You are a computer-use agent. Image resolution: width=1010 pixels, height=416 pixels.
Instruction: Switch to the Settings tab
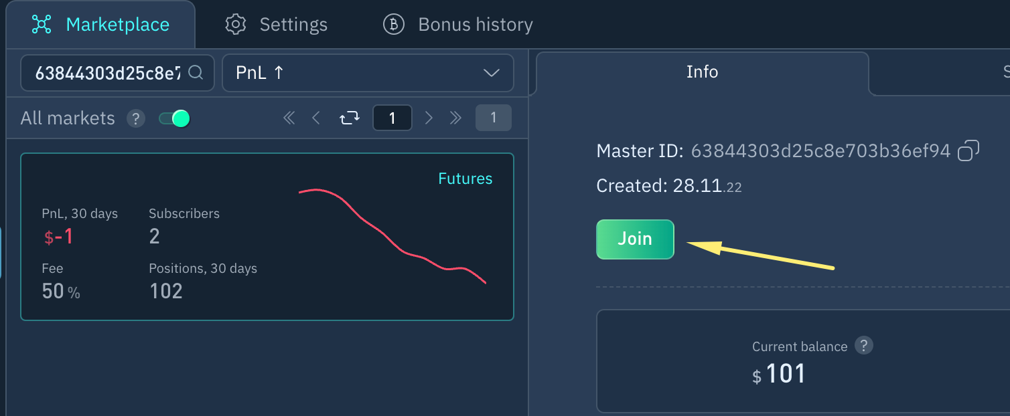click(x=276, y=25)
